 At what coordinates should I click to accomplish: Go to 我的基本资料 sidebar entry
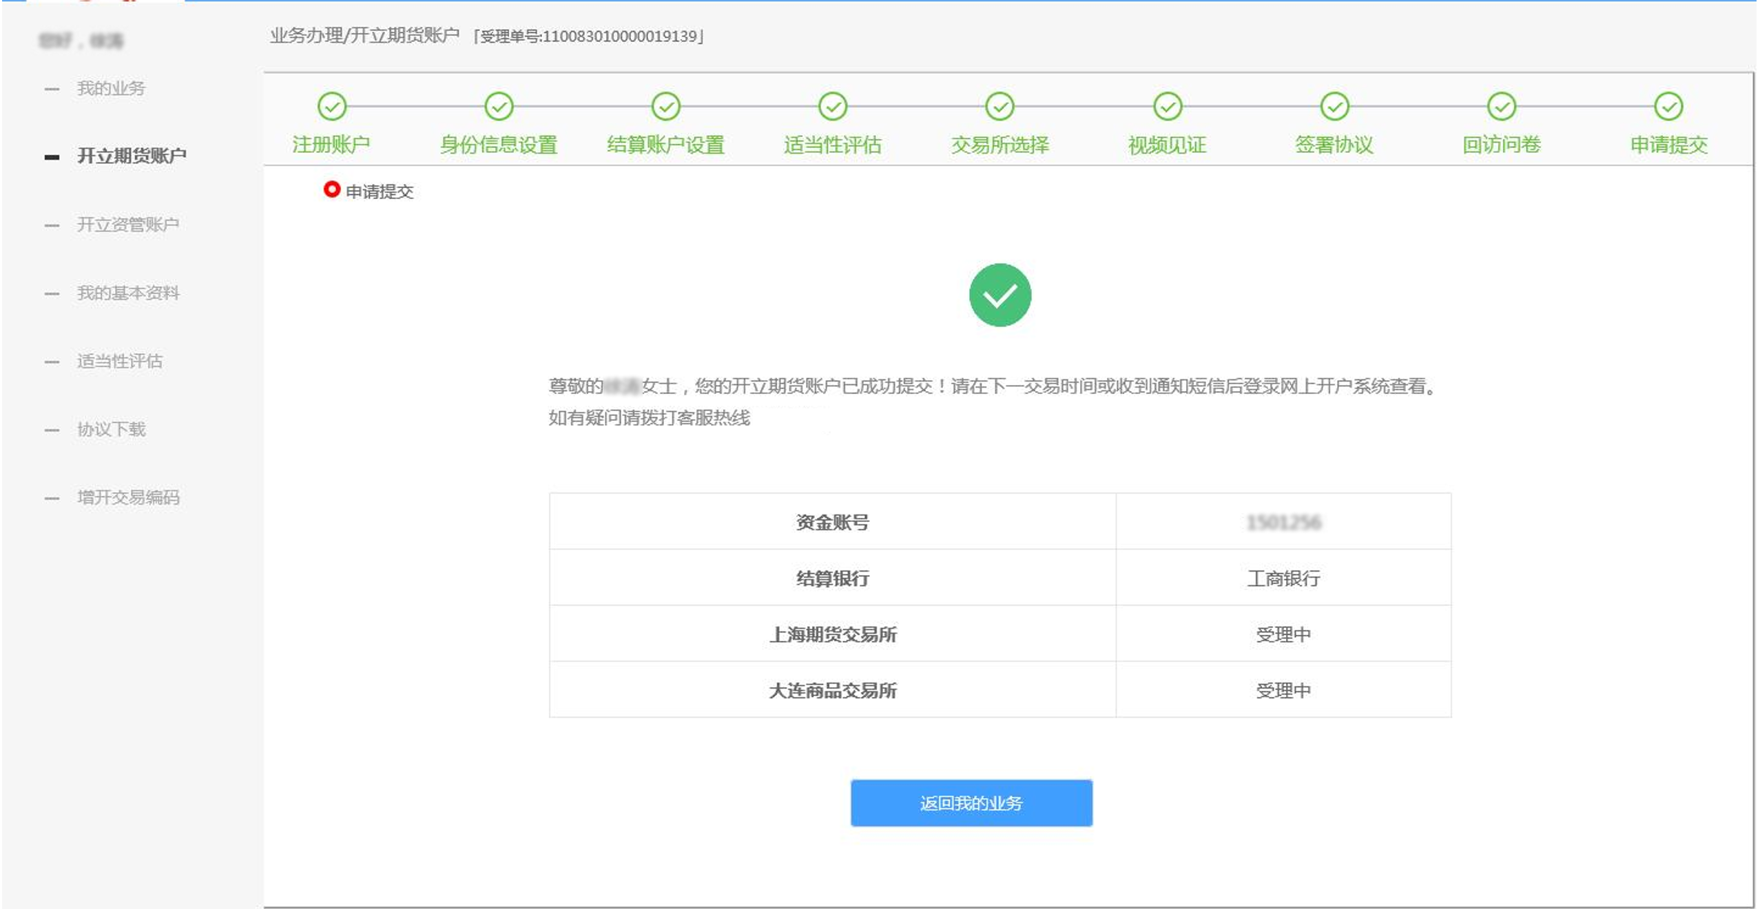pyautogui.click(x=127, y=293)
